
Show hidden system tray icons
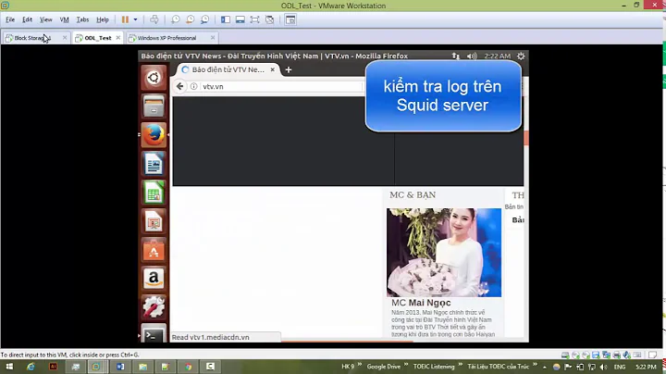545,367
